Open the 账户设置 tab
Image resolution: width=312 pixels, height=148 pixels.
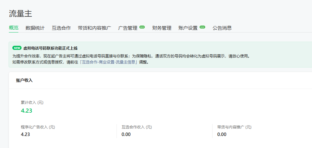point(188,28)
